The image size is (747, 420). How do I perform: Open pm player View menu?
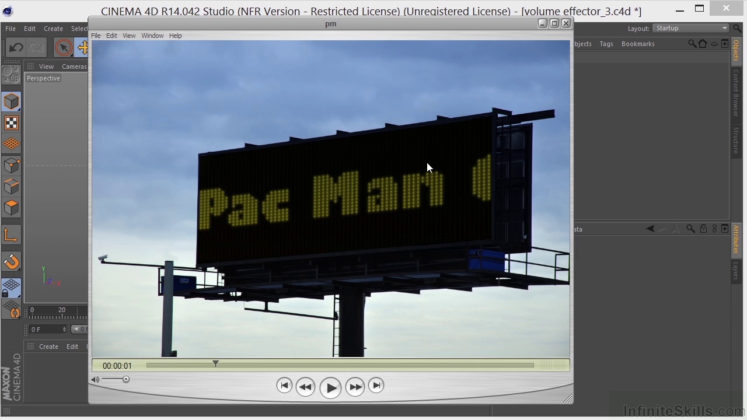click(x=129, y=36)
